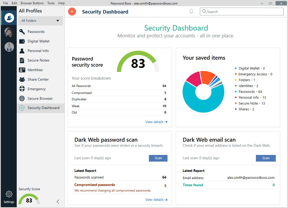Screen dimensions: 288x208
Task: Select the All Profiles avatar icon
Action: coord(9,18)
